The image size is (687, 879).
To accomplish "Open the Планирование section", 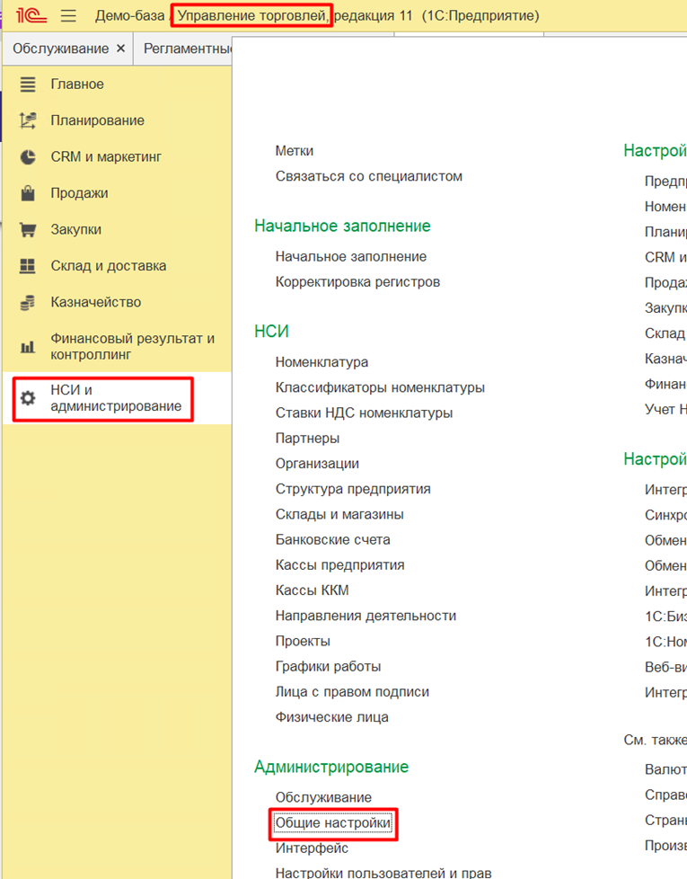I will (97, 120).
